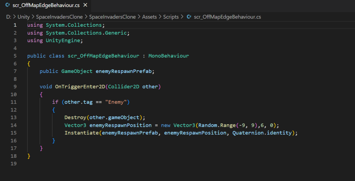Click the Instantiate call on line 15
The height and width of the screenshot is (181, 355).
(x=81, y=133)
